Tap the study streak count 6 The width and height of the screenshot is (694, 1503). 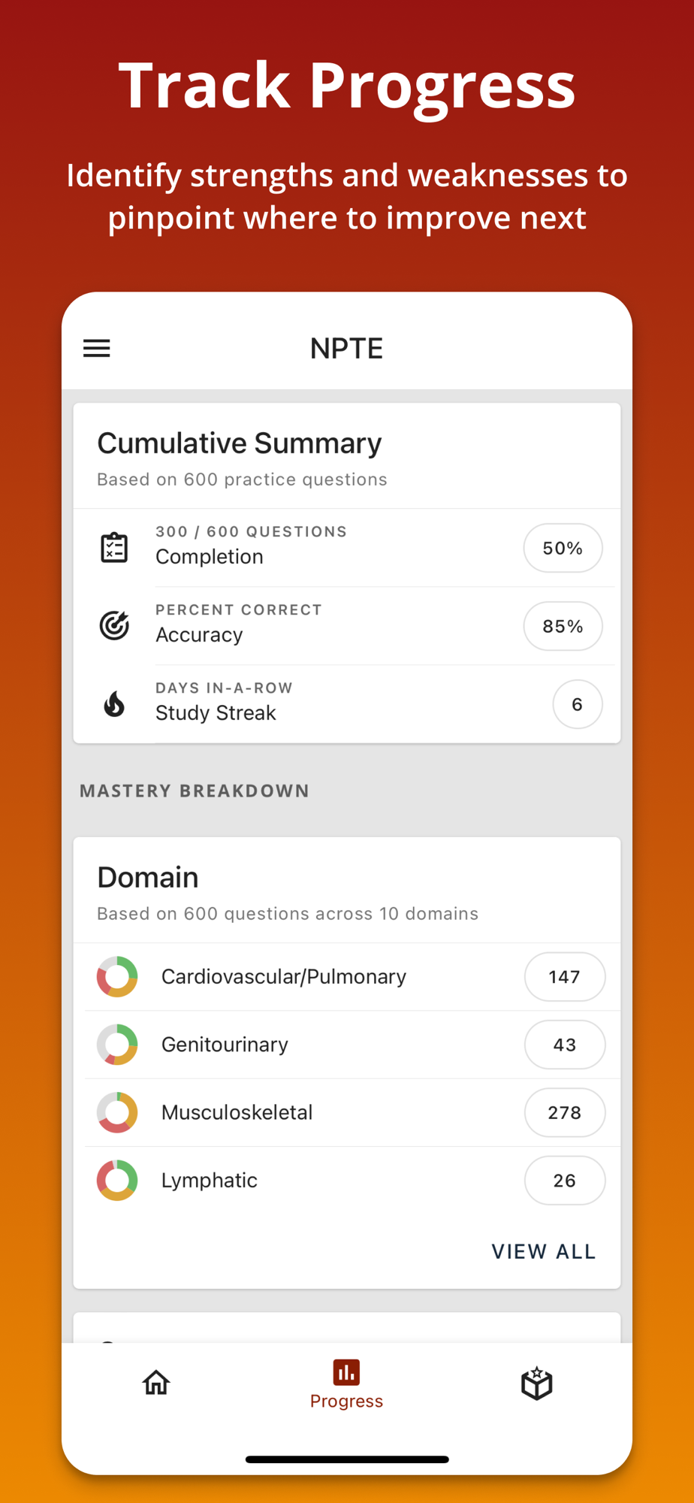click(x=577, y=704)
